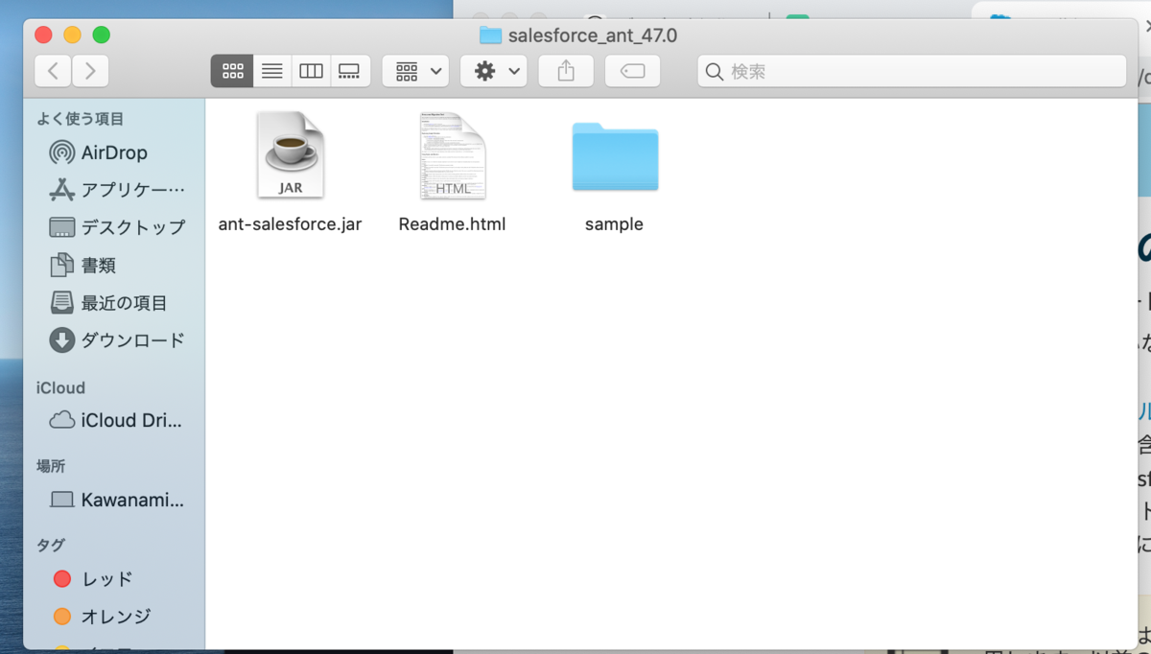This screenshot has height=654, width=1151.
Task: Close the Finder window with red button
Action: click(x=43, y=35)
